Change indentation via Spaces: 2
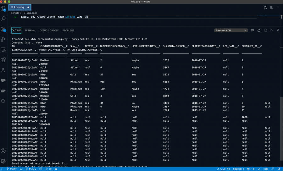Screen dimensions: 283x171 [238, 169]
